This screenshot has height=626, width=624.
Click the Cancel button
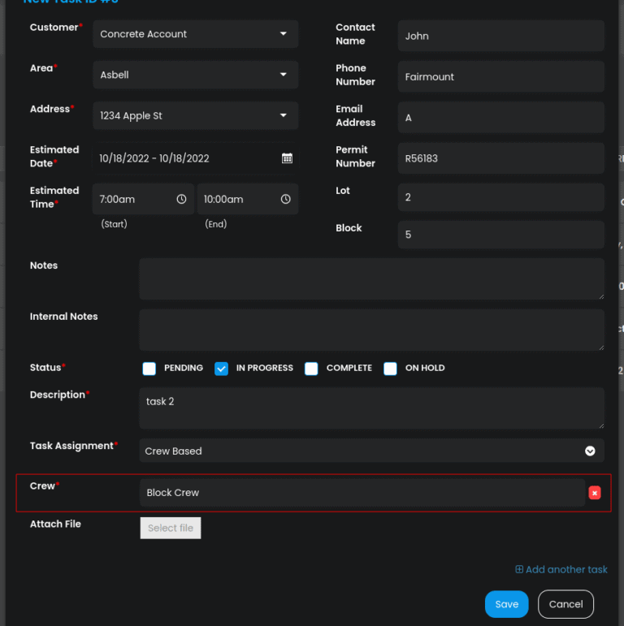565,604
